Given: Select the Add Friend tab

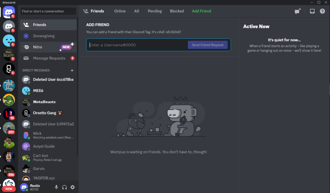Looking at the screenshot, I should (201, 11).
